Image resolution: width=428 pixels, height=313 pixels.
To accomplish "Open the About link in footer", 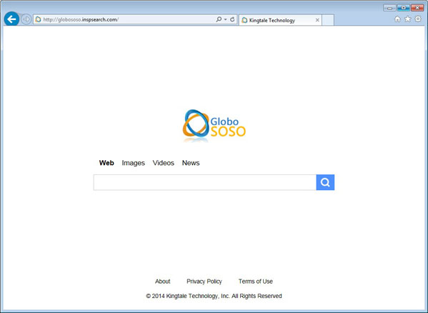I will click(x=163, y=282).
